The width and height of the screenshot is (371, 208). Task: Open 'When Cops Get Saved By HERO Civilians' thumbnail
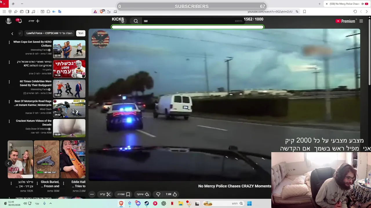coord(69,49)
